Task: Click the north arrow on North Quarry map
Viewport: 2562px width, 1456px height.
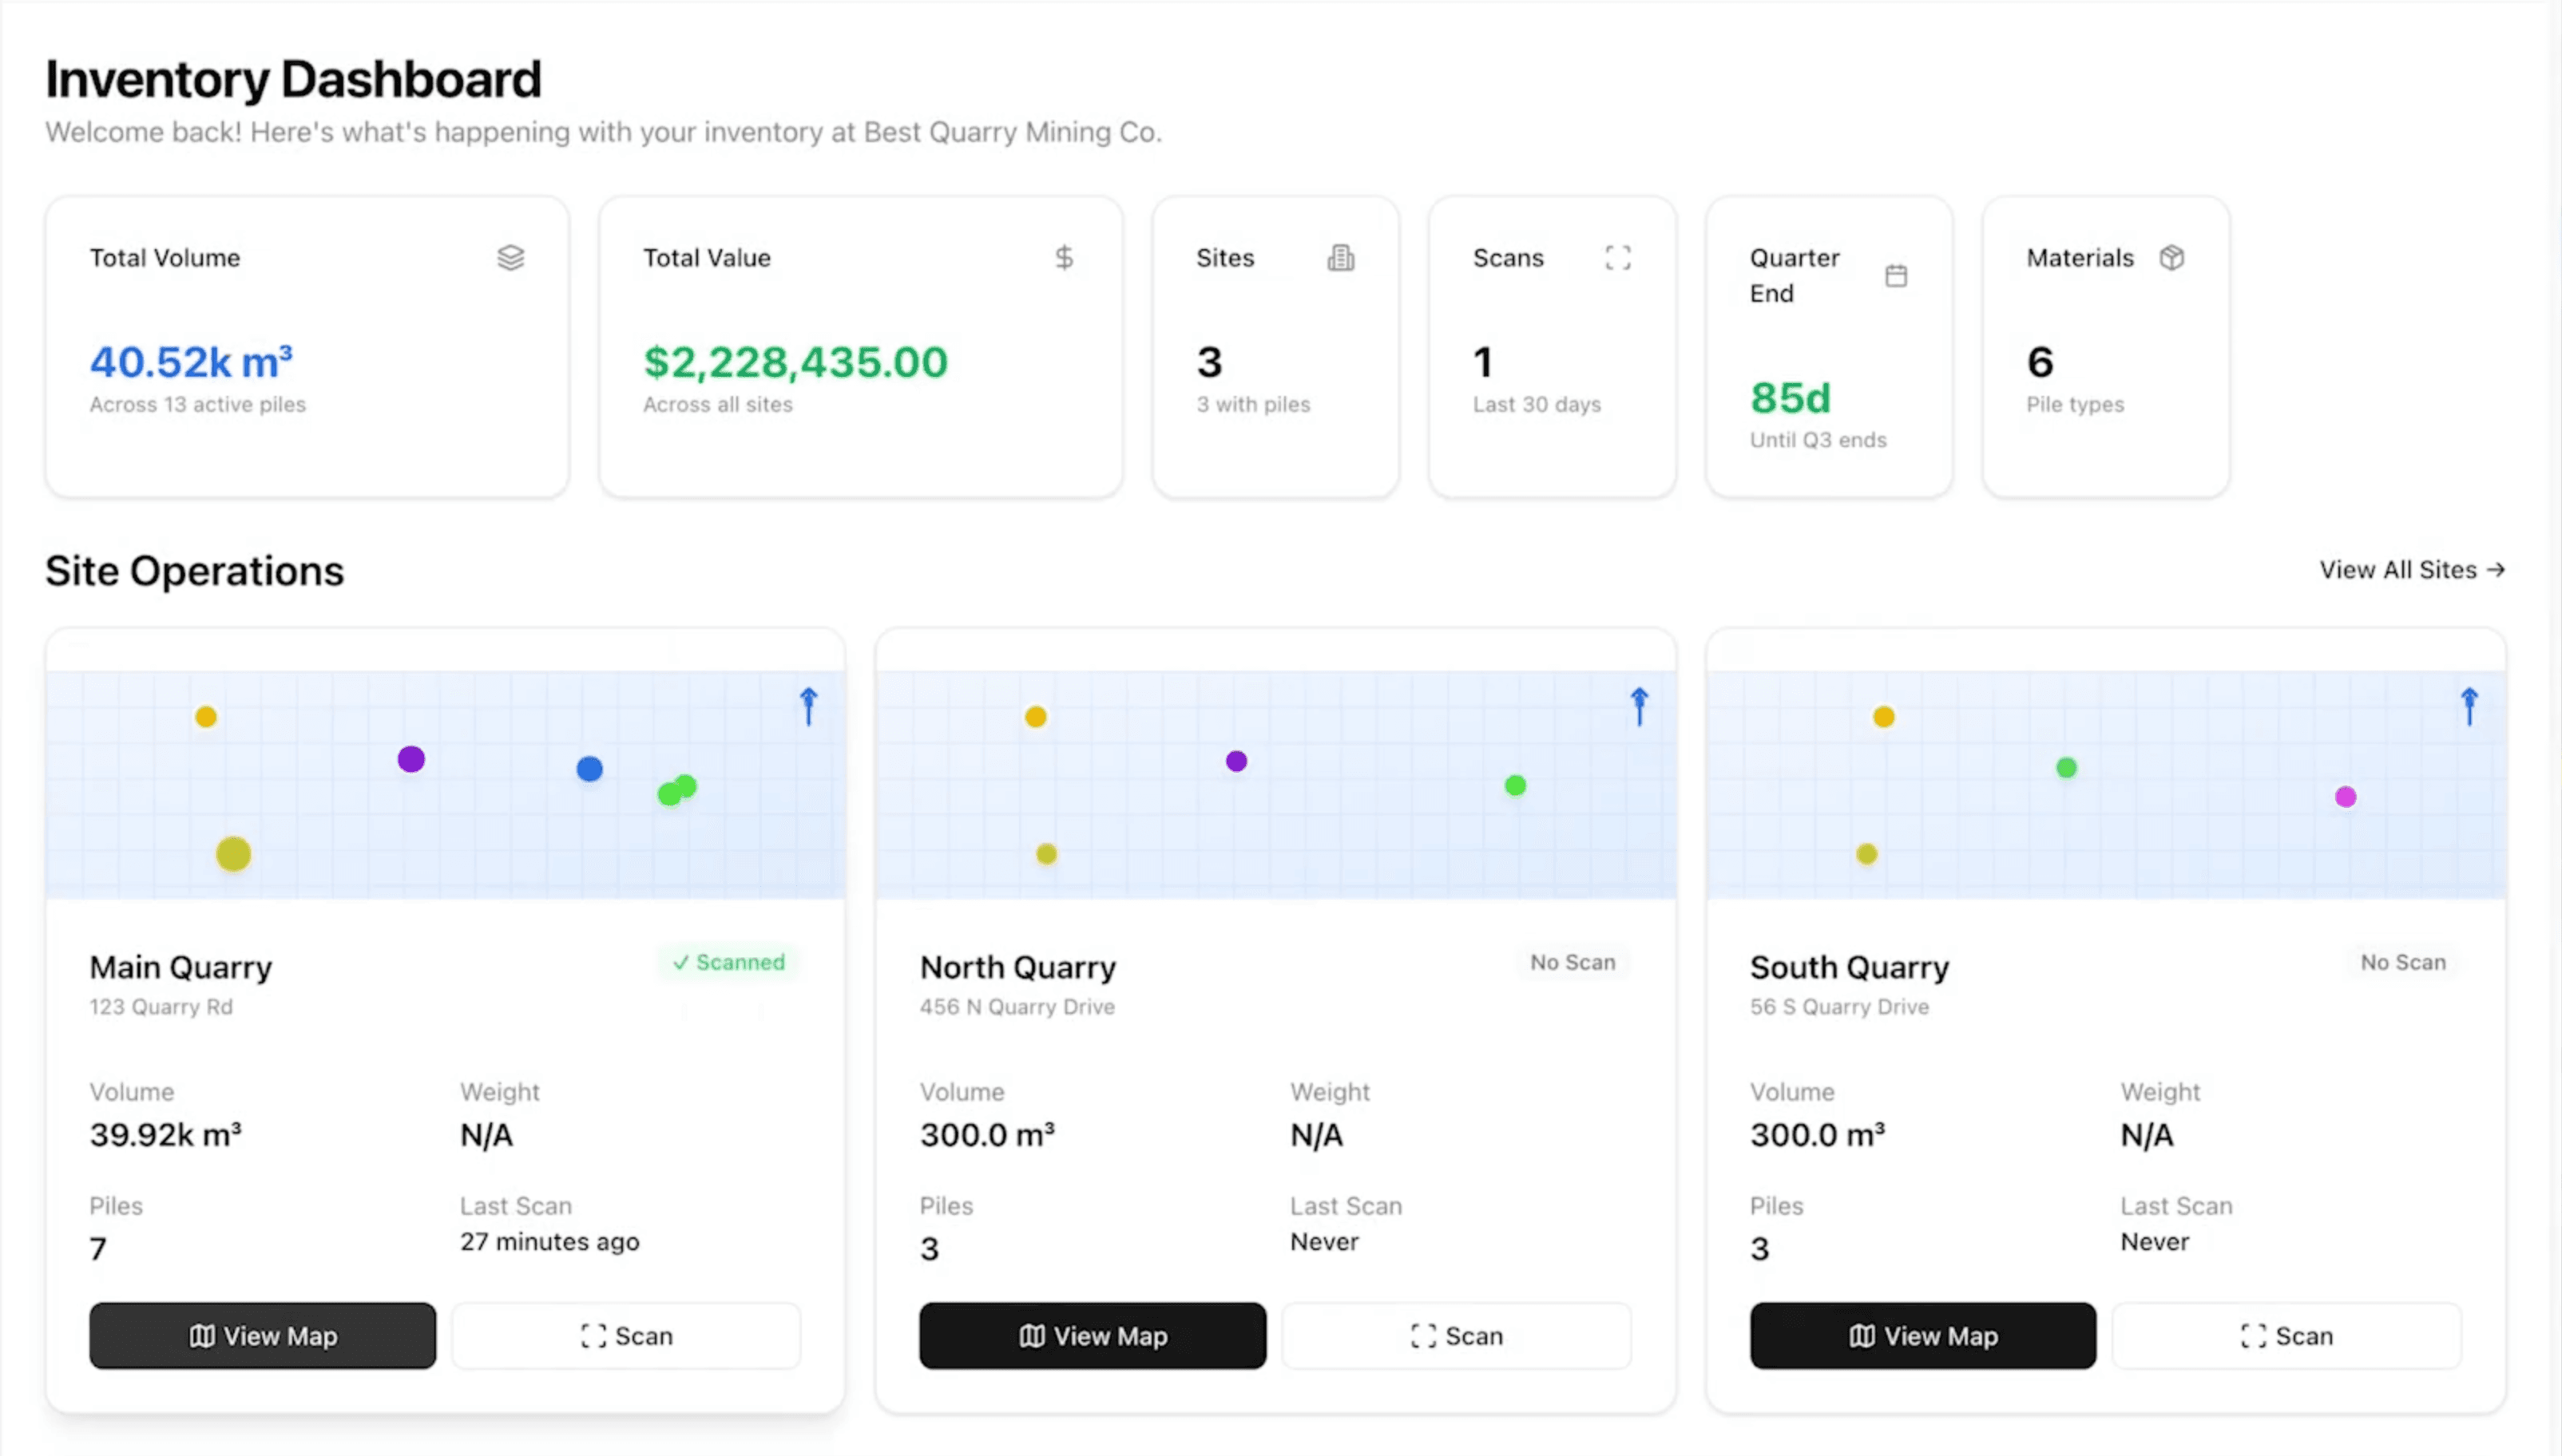Action: point(1639,706)
